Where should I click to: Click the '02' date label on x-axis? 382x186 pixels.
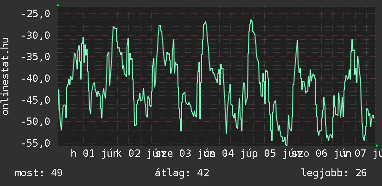[134, 154]
